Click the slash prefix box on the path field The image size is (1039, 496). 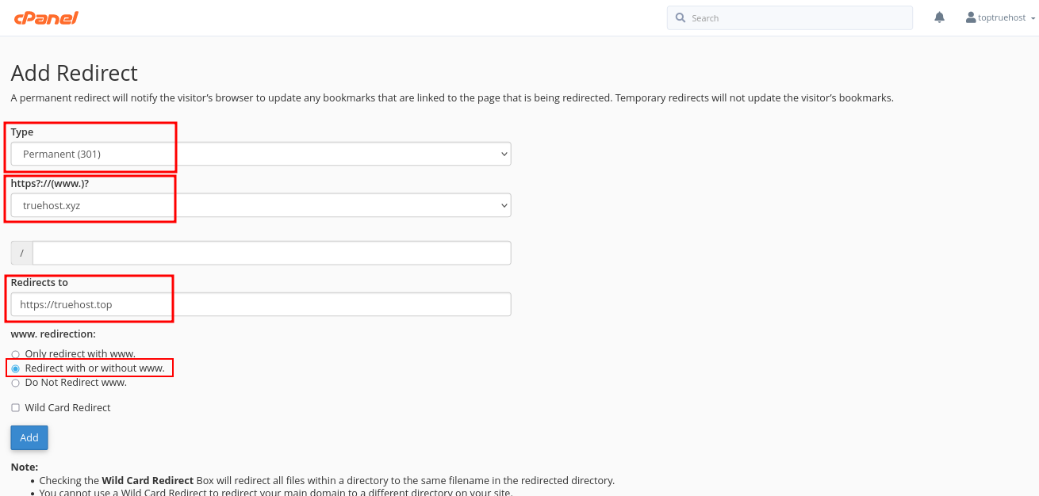(x=21, y=252)
